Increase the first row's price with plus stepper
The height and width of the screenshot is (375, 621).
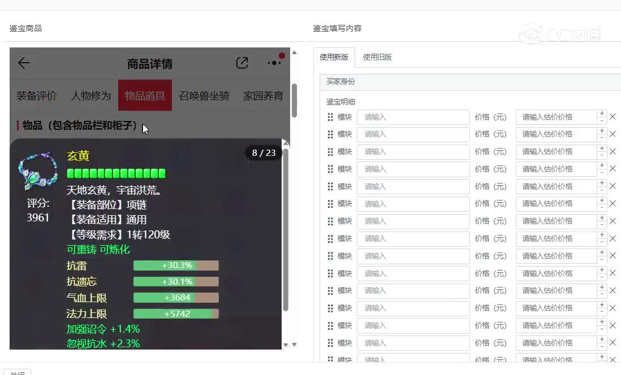point(602,114)
